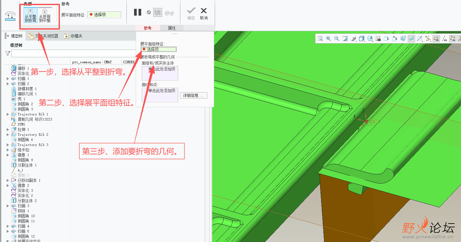Expand the 已移动副本 1 node
This screenshot has width=461, height=242.
tap(8, 180)
